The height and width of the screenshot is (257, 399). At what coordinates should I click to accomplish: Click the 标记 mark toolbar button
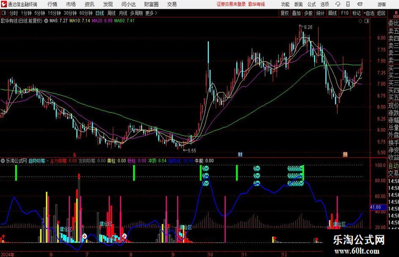[356, 13]
